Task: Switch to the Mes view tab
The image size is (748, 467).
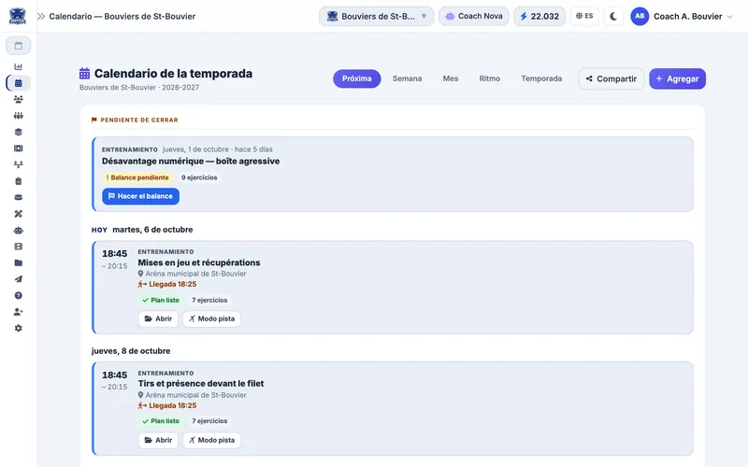Action: click(451, 78)
